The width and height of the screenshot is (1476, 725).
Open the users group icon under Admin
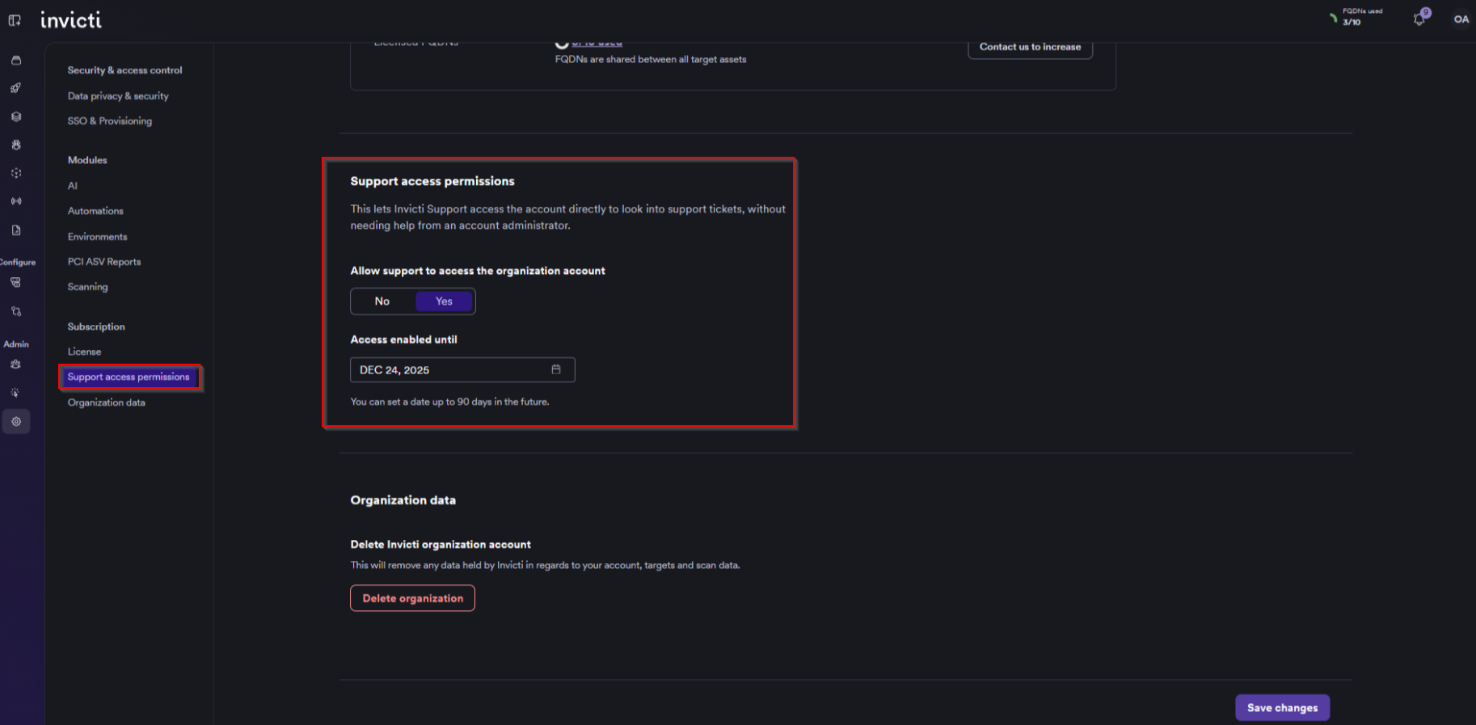[16, 365]
